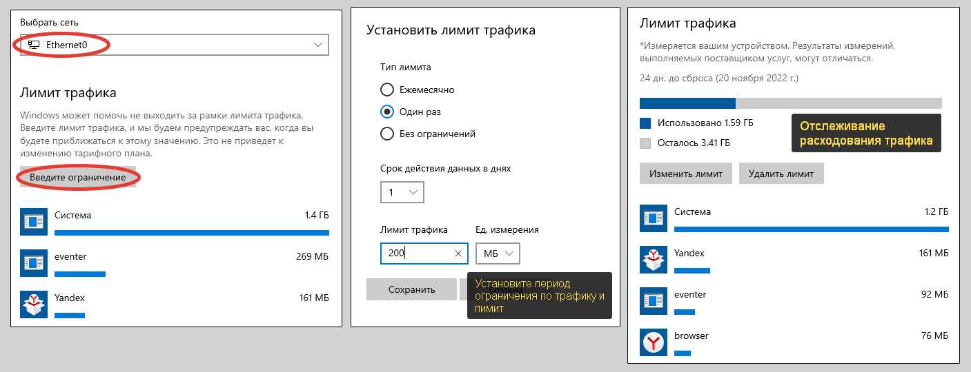Click the eventer icon in left panel

(x=33, y=262)
